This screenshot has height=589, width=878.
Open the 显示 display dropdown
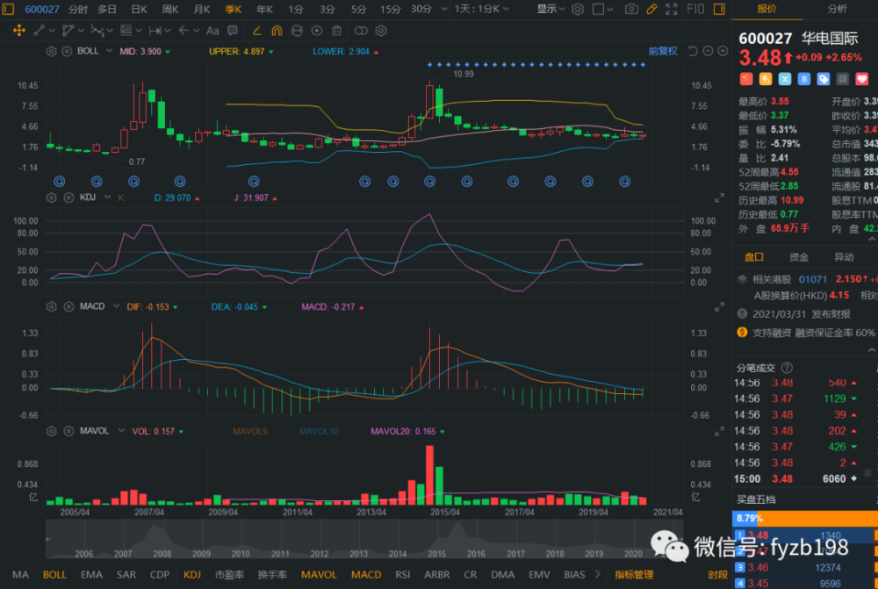click(551, 9)
